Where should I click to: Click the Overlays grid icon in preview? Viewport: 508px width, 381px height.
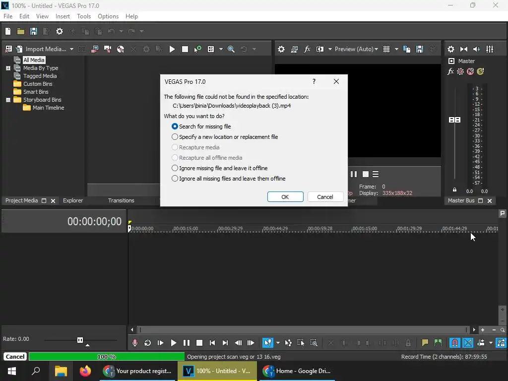coord(386,49)
